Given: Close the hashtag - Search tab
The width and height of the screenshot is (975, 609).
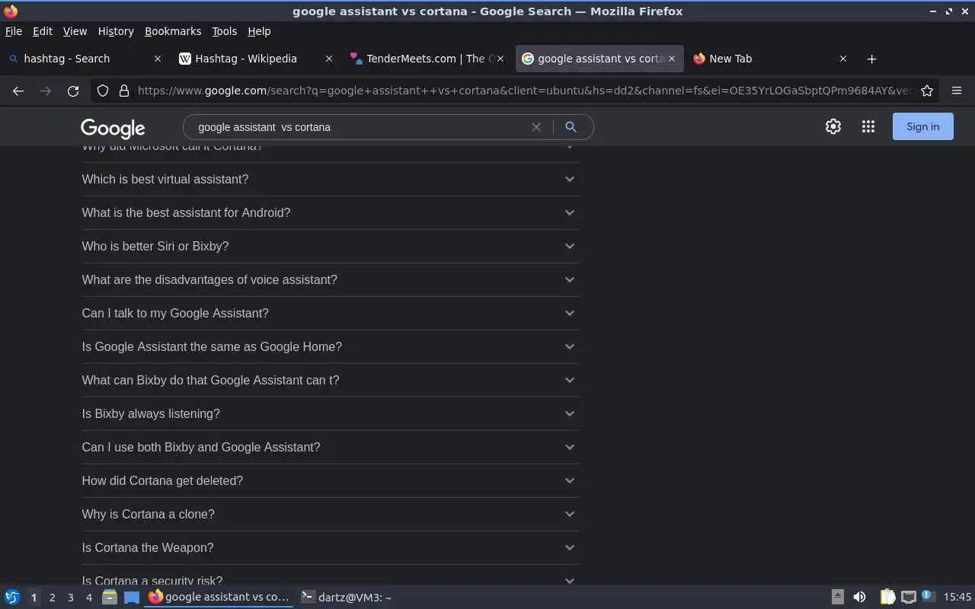Looking at the screenshot, I should (x=158, y=59).
